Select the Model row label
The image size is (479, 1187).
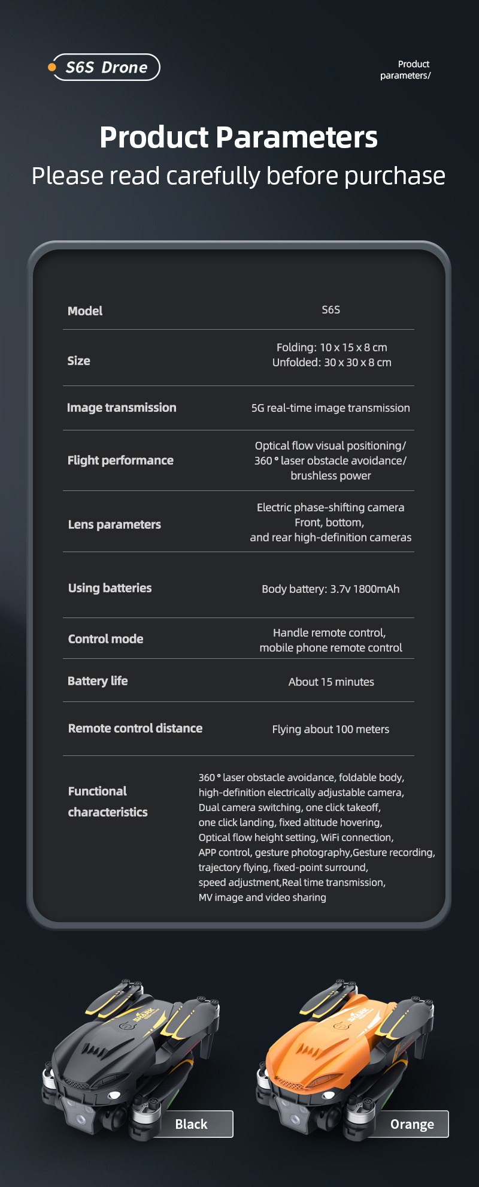pyautogui.click(x=85, y=311)
